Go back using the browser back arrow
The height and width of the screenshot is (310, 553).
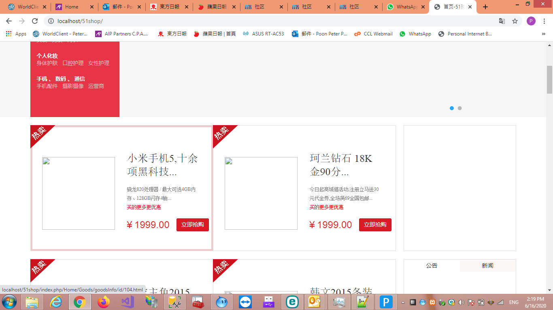(9, 21)
